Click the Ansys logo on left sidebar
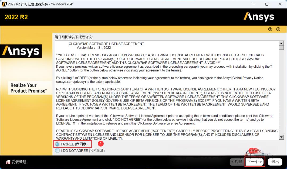This screenshot has height=169, width=287. coord(21,51)
